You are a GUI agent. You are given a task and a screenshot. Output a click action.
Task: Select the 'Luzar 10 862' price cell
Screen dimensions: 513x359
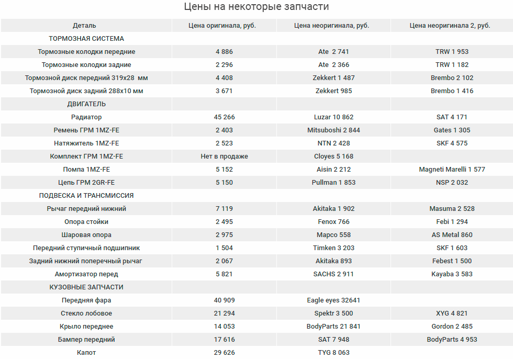point(333,117)
